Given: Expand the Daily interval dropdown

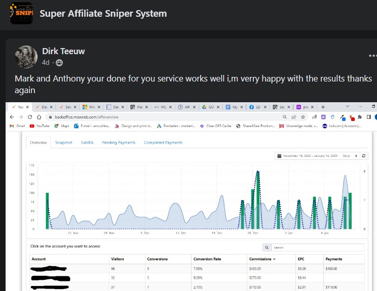Looking at the screenshot, I should (350, 156).
